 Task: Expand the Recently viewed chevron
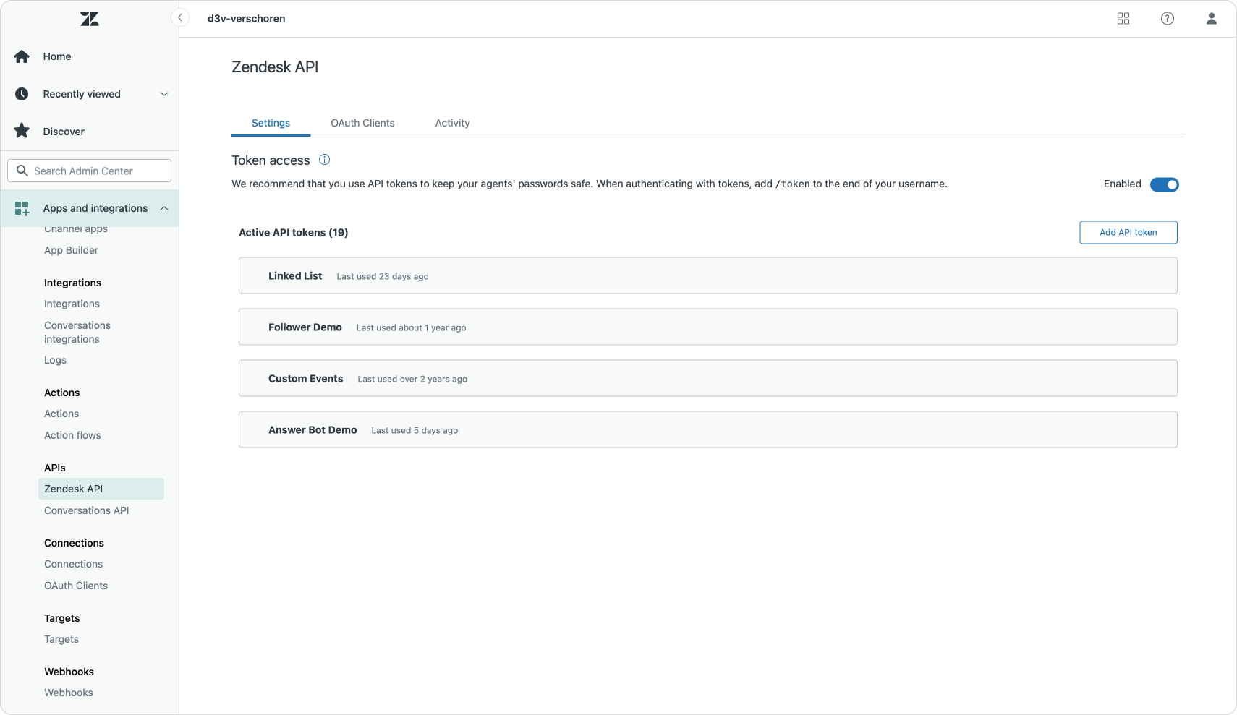coord(164,94)
